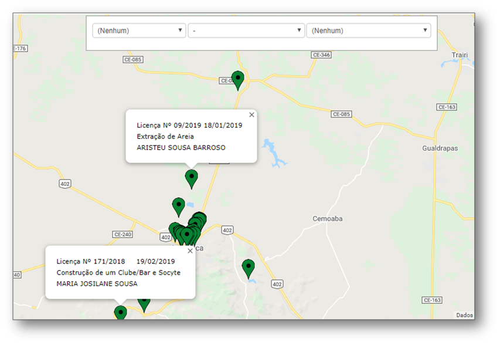Open the Dados map data link
The height and width of the screenshot is (345, 500).
tap(464, 315)
